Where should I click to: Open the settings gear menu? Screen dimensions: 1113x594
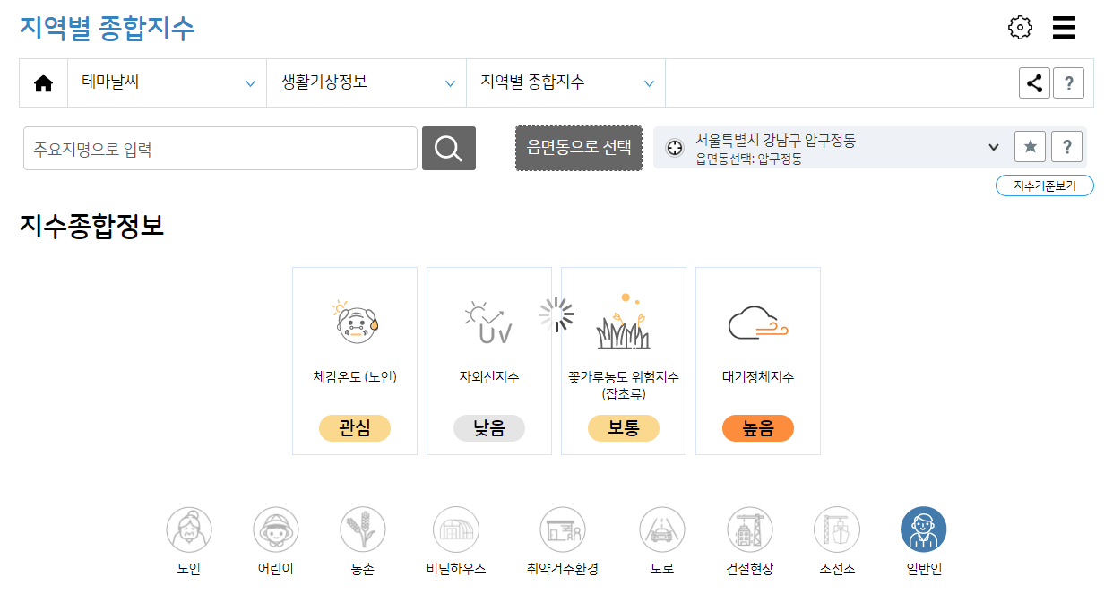[1019, 27]
